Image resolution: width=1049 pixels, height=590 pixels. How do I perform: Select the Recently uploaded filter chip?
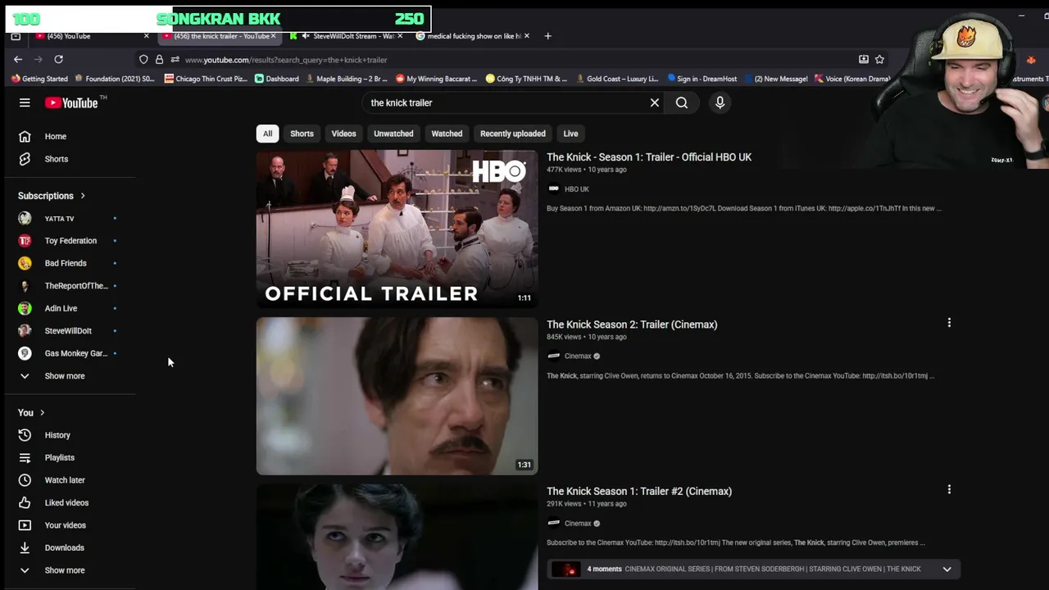513,134
